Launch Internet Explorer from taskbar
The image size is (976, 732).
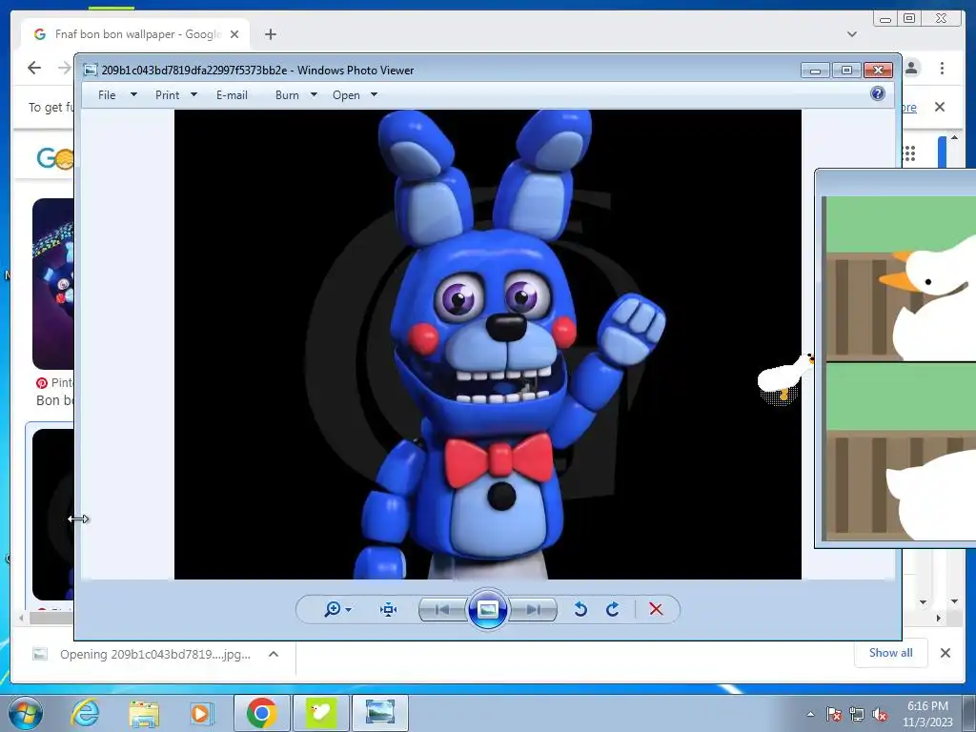(85, 713)
